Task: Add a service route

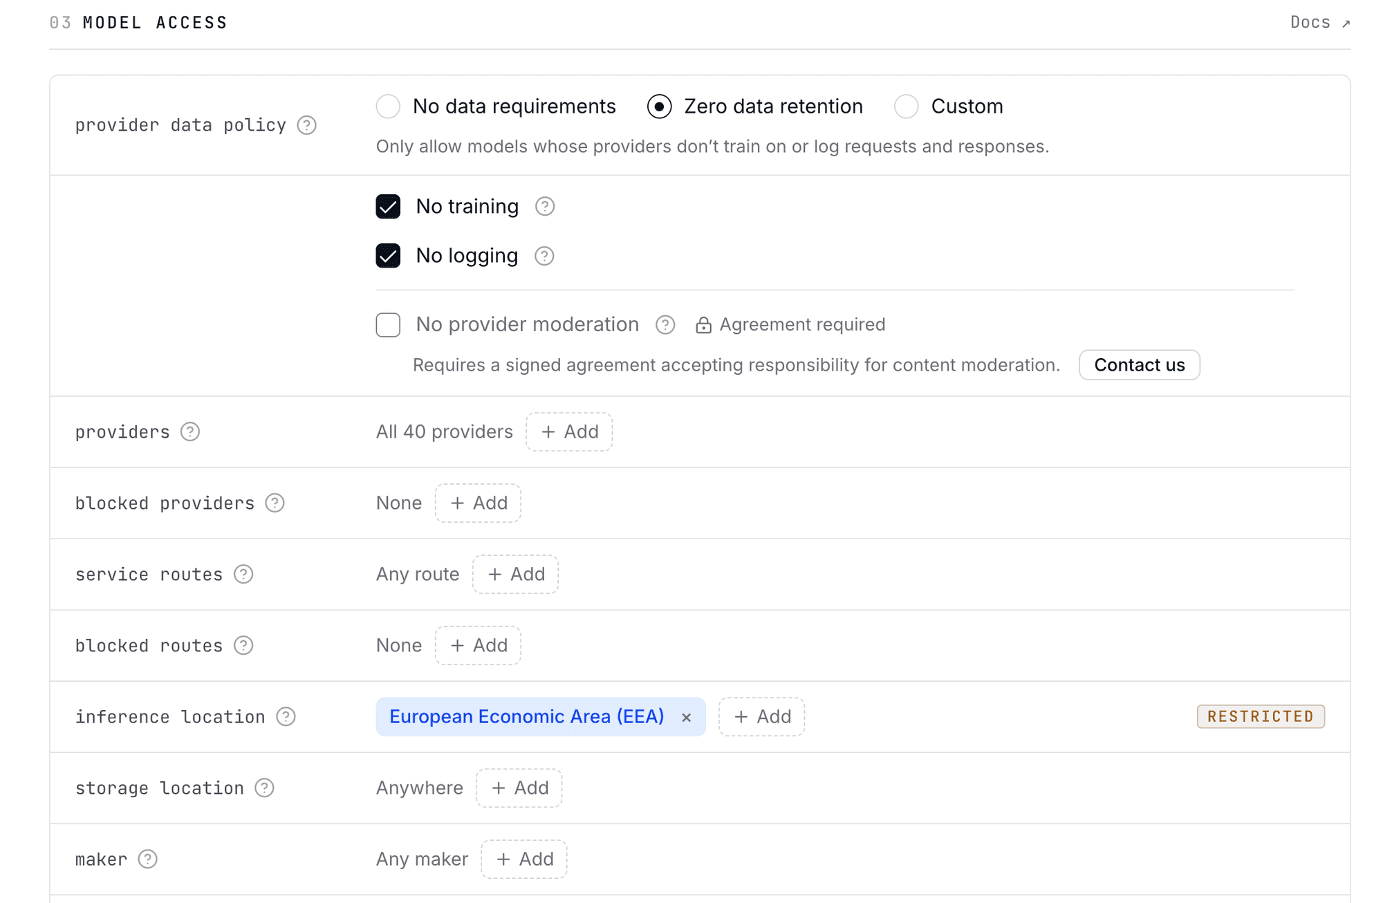Action: pyautogui.click(x=515, y=574)
